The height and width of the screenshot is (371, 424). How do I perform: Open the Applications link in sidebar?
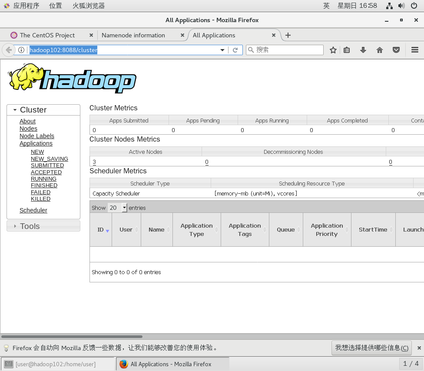click(36, 143)
